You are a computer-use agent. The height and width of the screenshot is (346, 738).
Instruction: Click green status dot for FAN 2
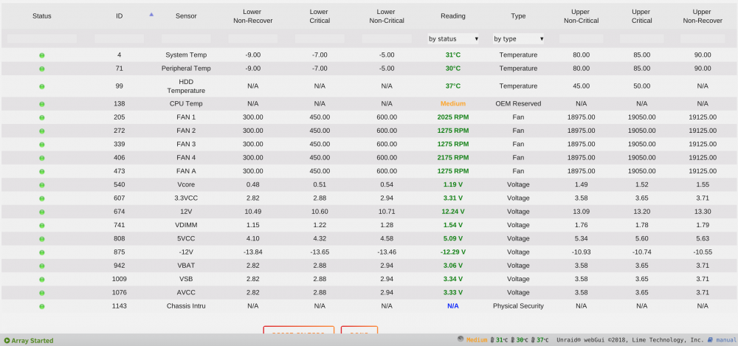click(42, 131)
